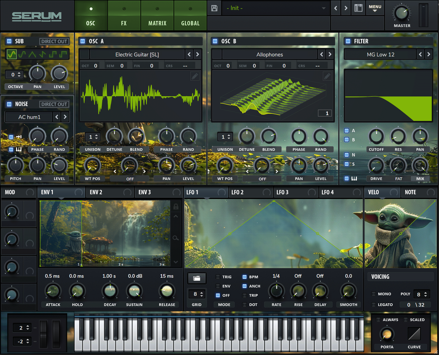Disable OSC B power switch
Screen dimensions: 439x355
coord(215,41)
